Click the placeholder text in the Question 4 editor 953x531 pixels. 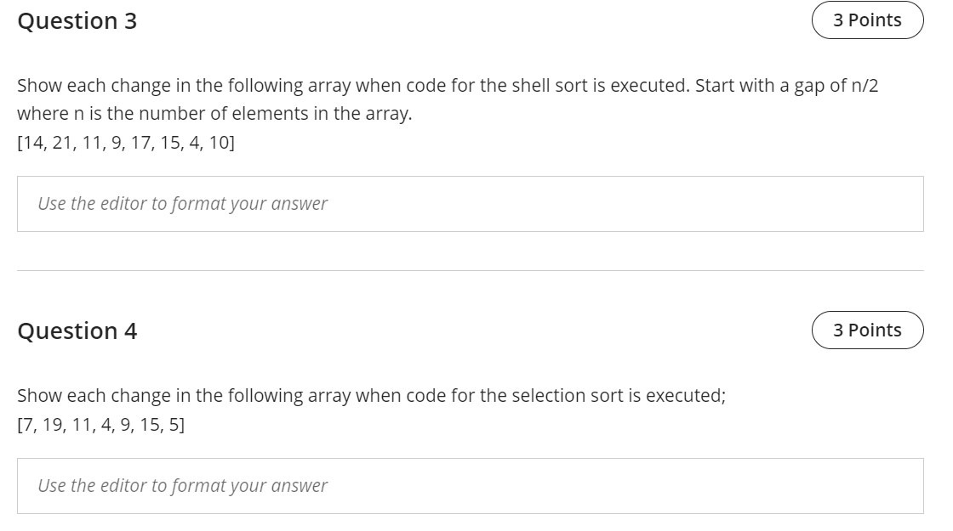(x=182, y=486)
